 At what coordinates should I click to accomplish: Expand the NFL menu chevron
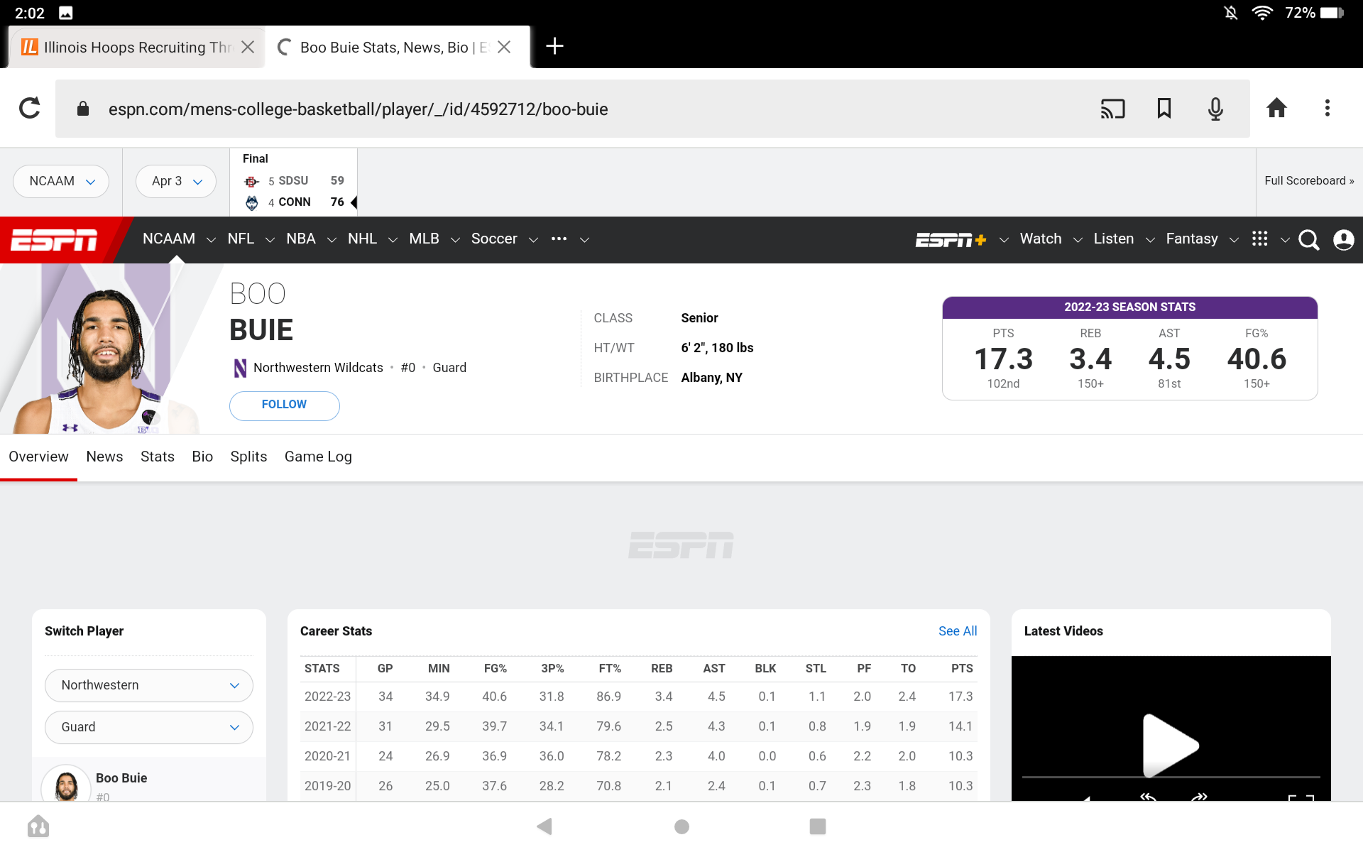tap(270, 240)
